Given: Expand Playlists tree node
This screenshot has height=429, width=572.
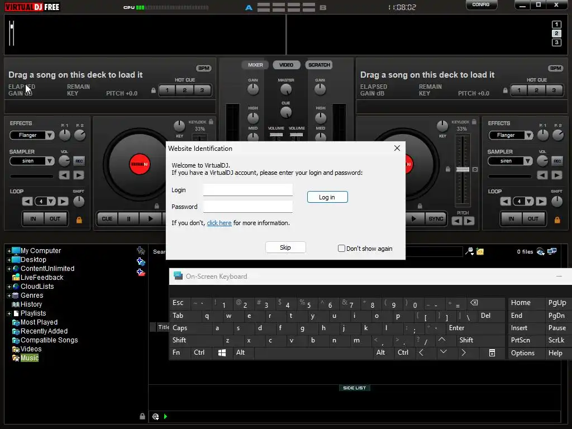Looking at the screenshot, I should point(9,314).
